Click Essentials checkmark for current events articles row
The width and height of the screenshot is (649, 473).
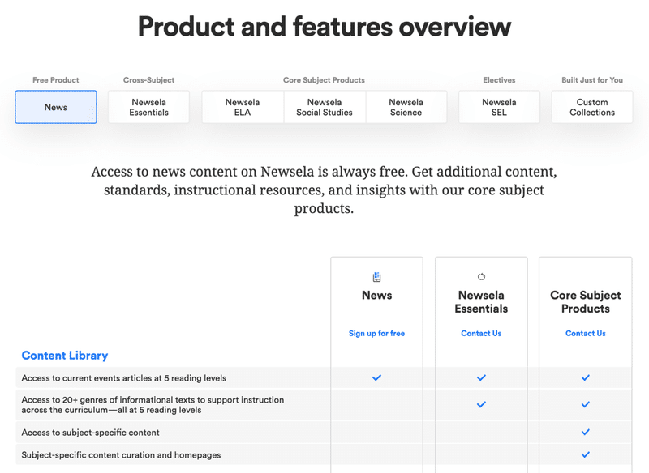click(x=481, y=377)
